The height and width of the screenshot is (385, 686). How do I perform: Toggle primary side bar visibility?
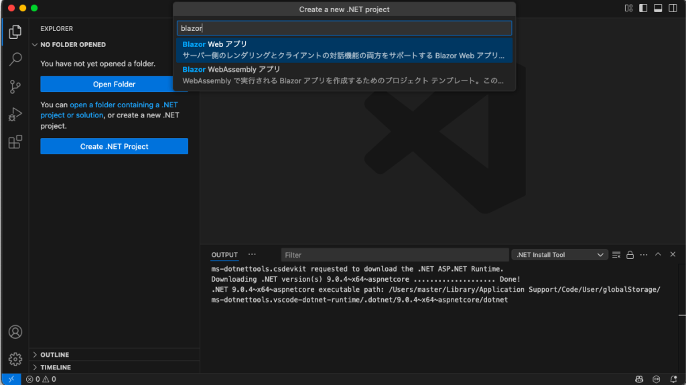tap(643, 8)
